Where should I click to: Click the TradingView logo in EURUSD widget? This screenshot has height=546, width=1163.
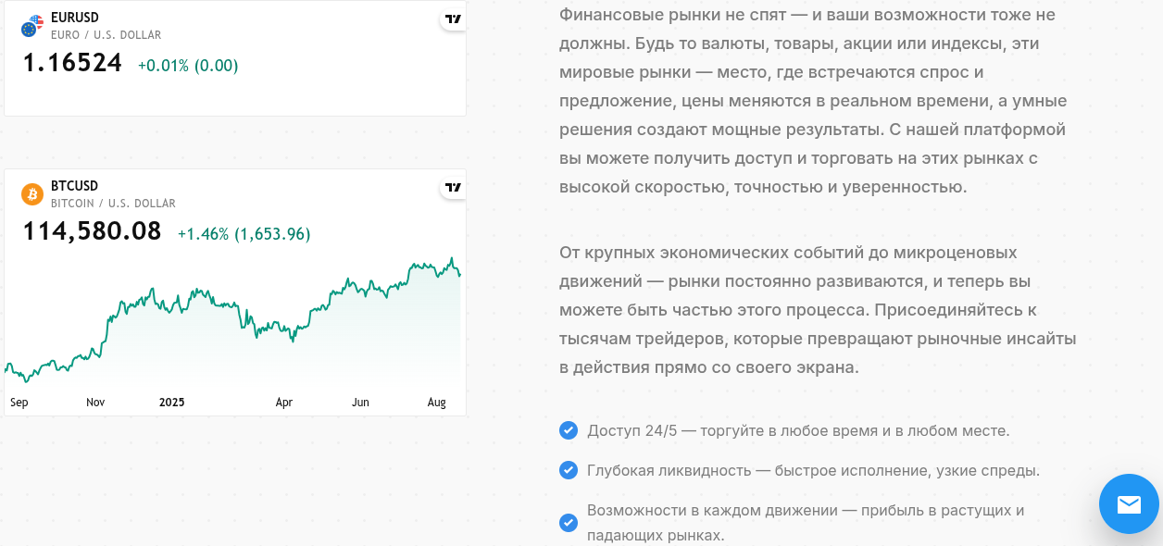tap(453, 19)
